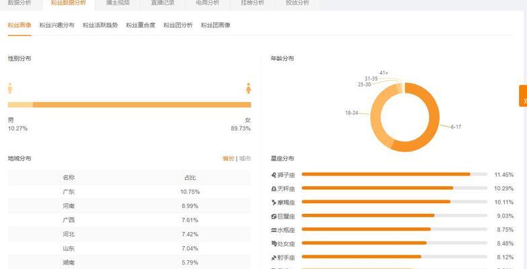Select the 河南 table row name
Viewport: 527px width, 269px height.
(69, 206)
